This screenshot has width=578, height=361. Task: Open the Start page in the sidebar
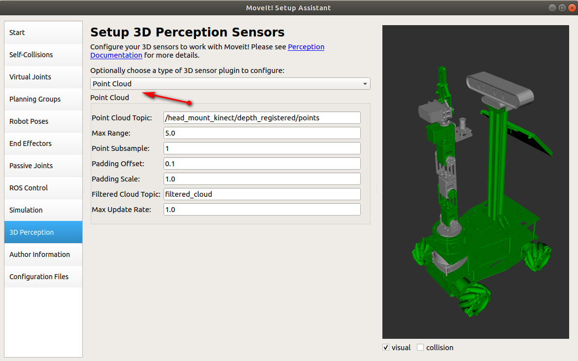(x=43, y=33)
